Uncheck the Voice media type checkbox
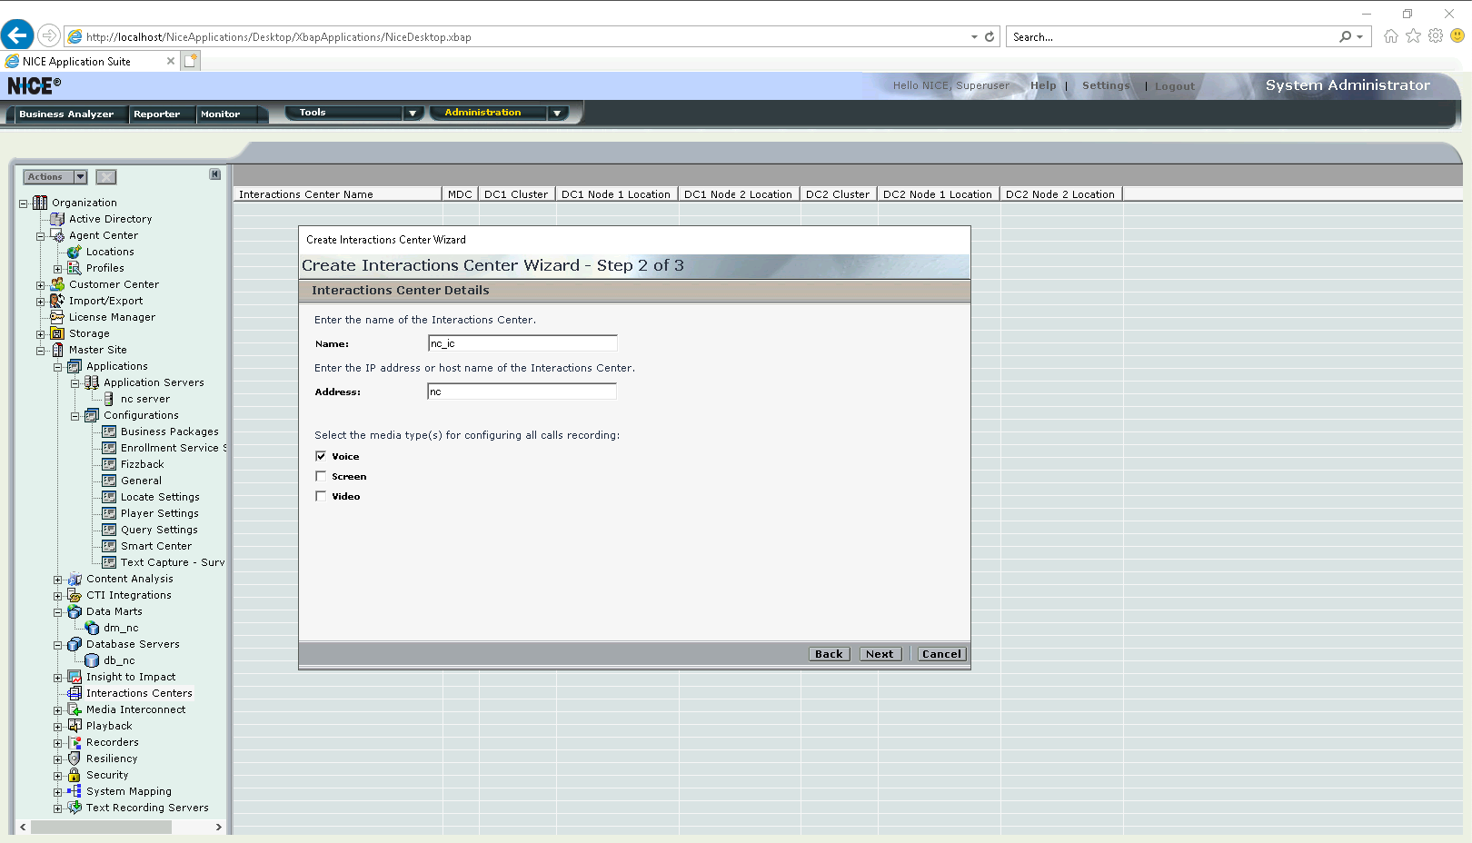The width and height of the screenshot is (1472, 843). click(321, 456)
